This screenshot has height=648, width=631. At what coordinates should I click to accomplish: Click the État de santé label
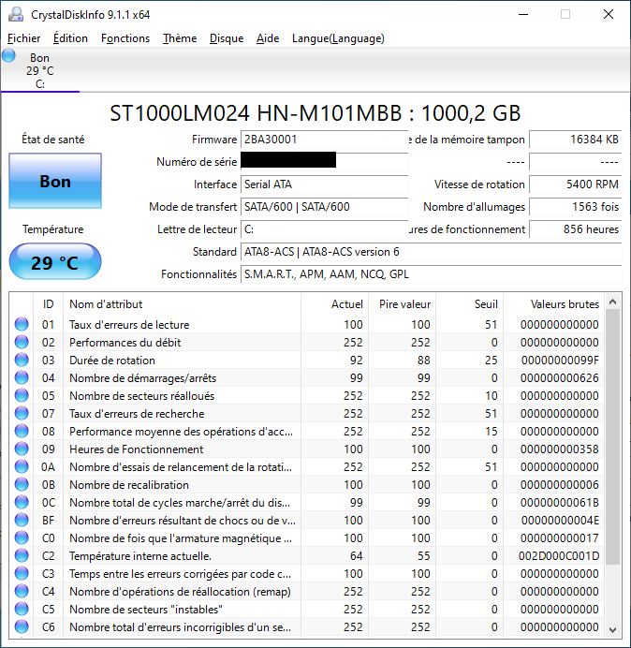(52, 140)
